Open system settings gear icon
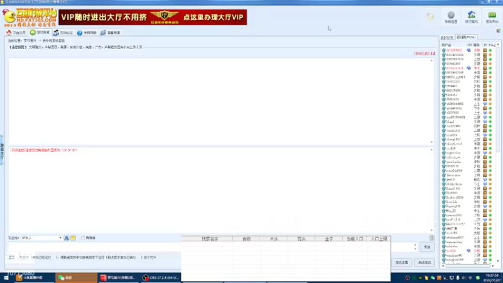Viewport: 503px width, 283px height. click(x=451, y=18)
